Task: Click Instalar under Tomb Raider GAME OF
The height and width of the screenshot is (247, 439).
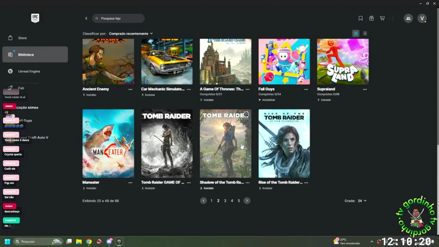Action: (148, 188)
